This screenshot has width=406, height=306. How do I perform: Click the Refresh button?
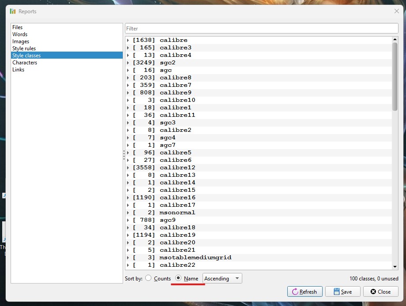pyautogui.click(x=305, y=291)
